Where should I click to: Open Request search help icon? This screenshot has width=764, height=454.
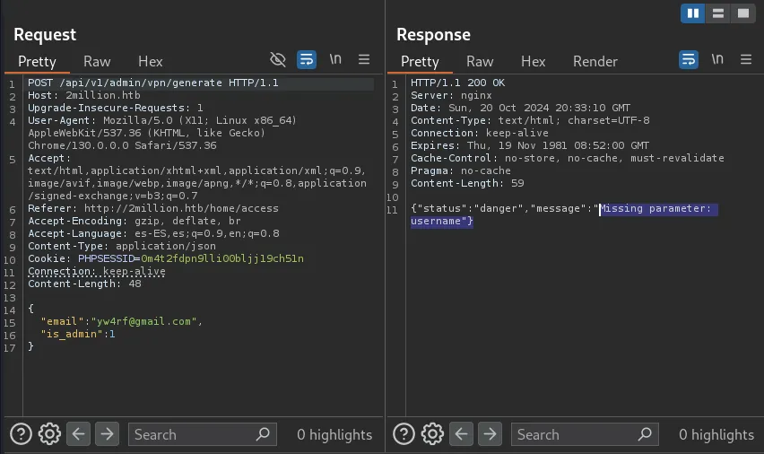[x=21, y=434]
